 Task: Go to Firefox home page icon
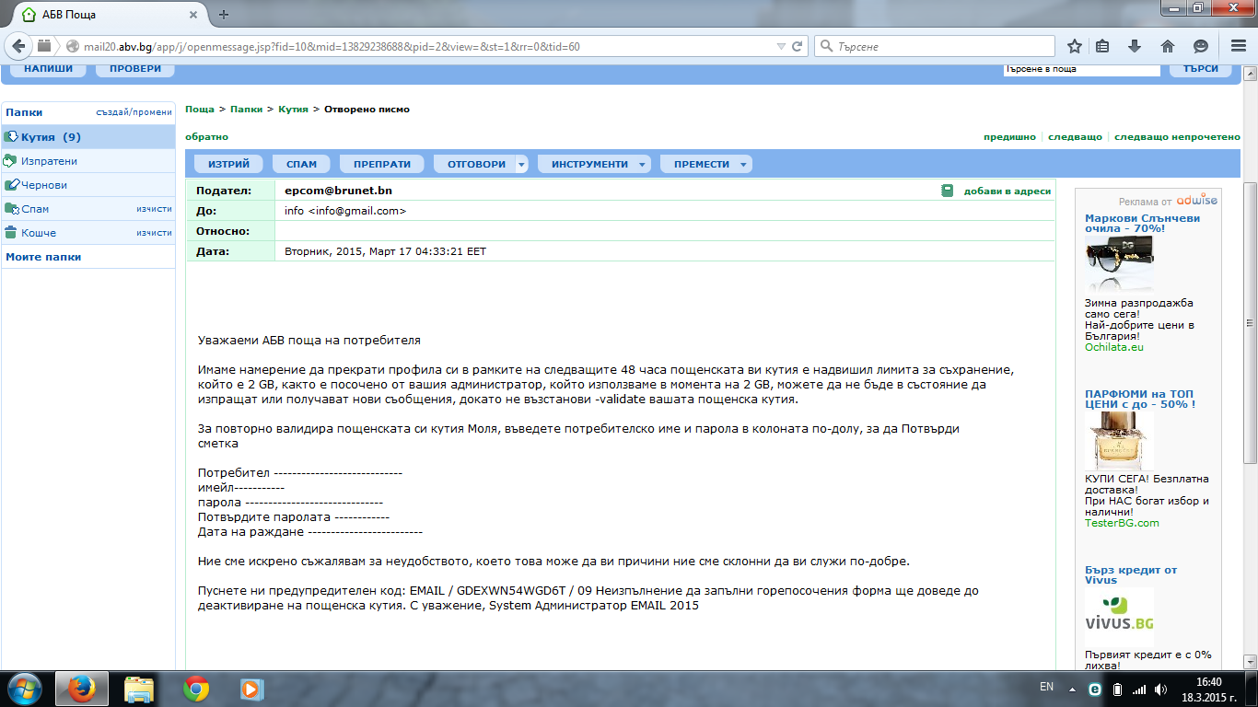(x=1167, y=46)
